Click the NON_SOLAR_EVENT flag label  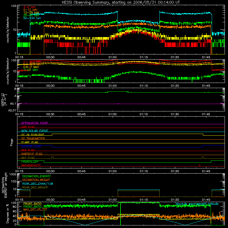point(34,131)
